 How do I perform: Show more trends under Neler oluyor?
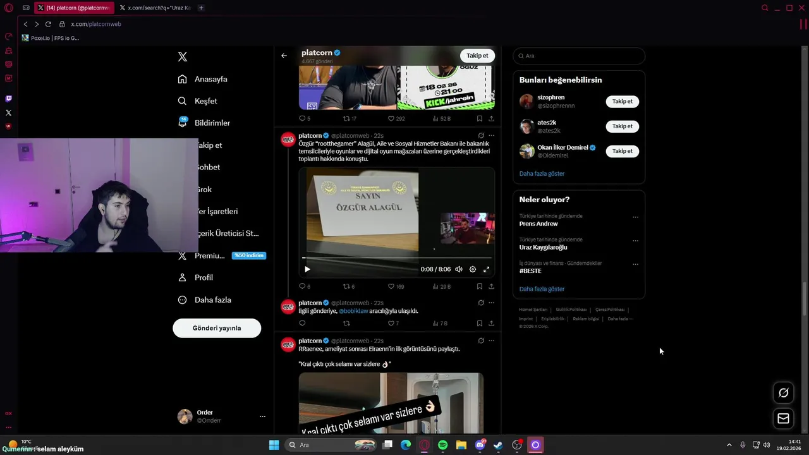click(x=542, y=289)
